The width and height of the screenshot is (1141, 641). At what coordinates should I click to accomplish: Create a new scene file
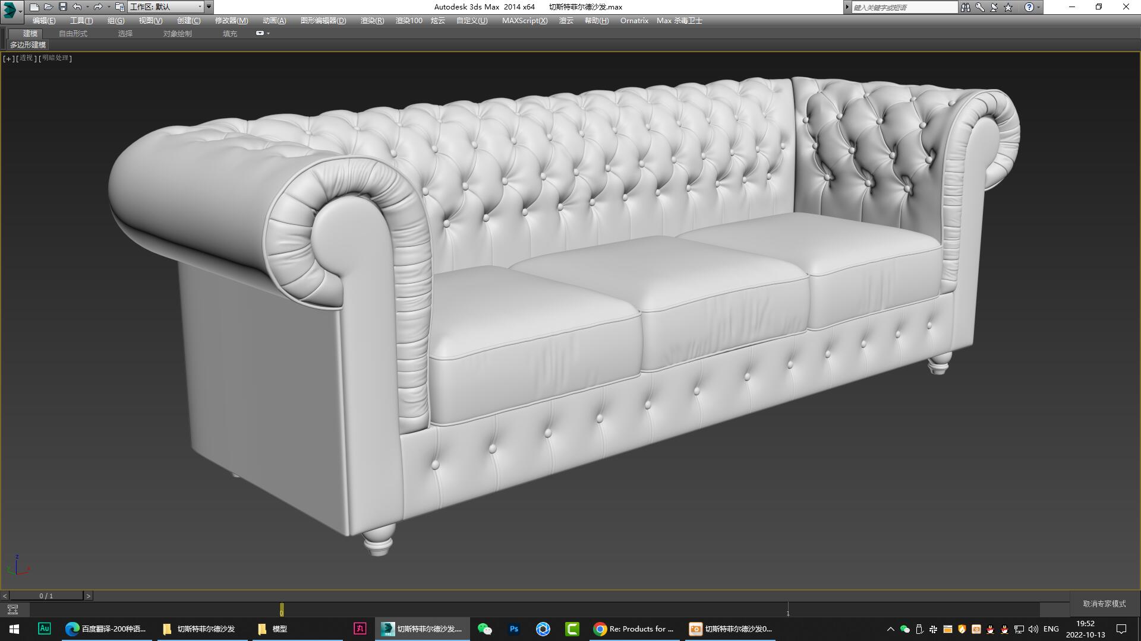pos(34,7)
